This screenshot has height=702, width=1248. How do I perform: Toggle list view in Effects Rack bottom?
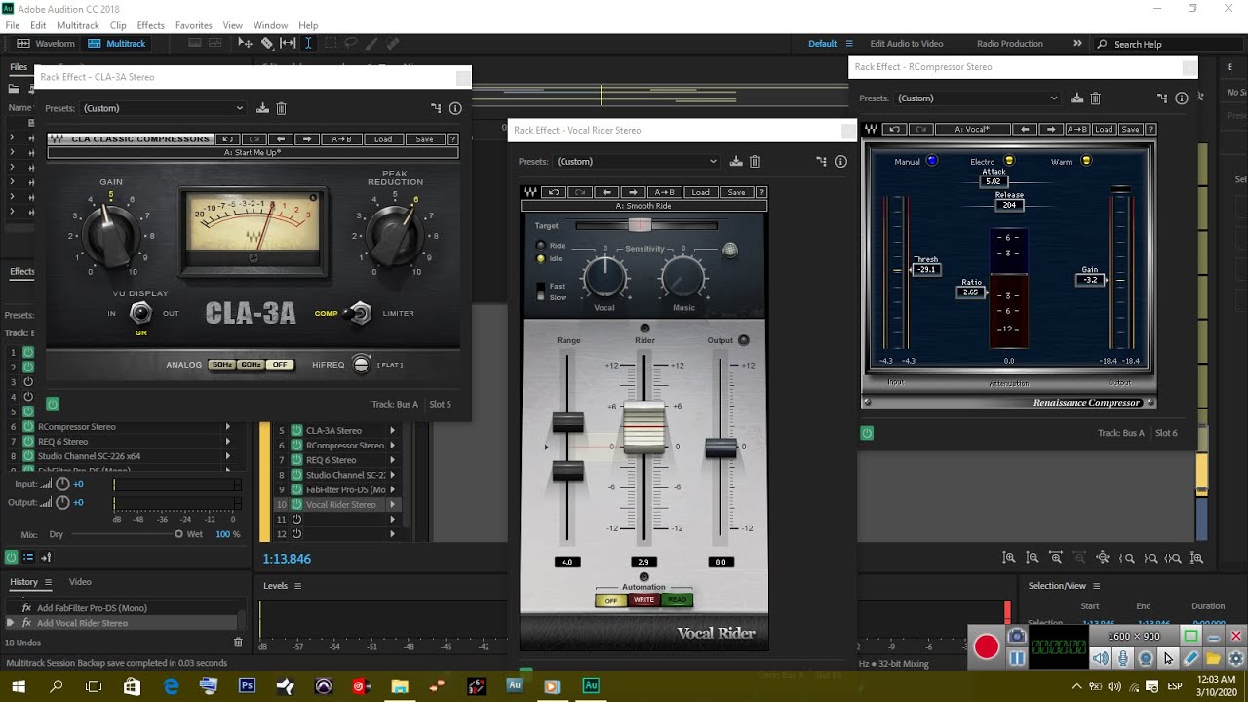coord(28,558)
